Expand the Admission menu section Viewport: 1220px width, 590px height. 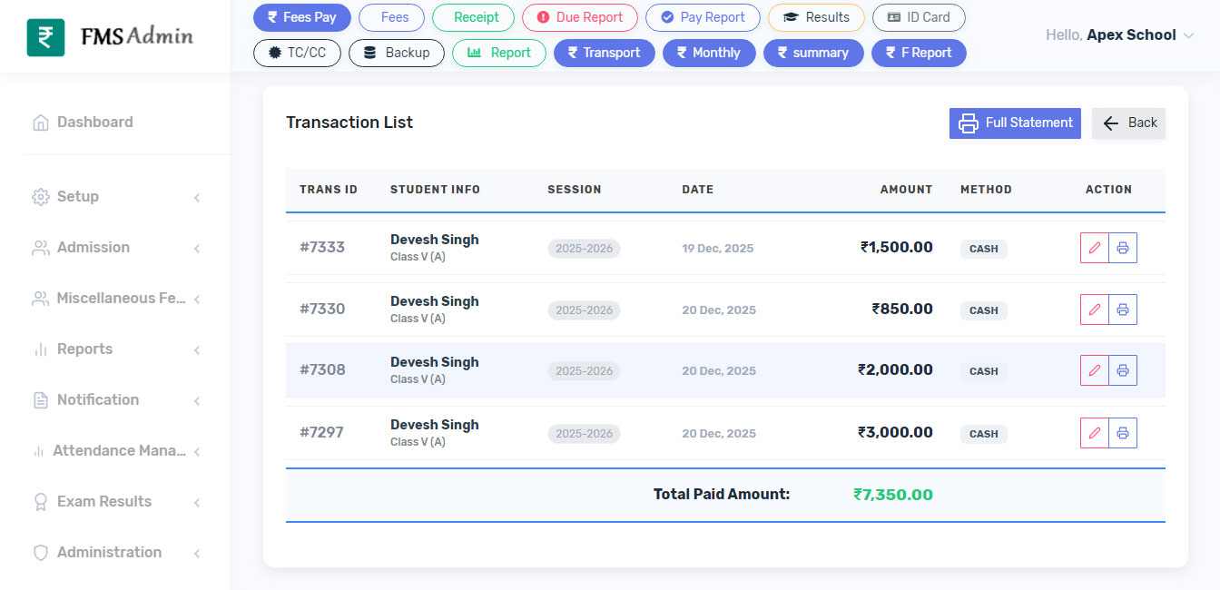coord(115,248)
